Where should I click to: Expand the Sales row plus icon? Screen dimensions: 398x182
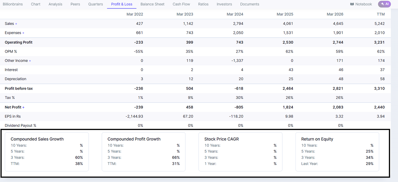click(x=16, y=24)
